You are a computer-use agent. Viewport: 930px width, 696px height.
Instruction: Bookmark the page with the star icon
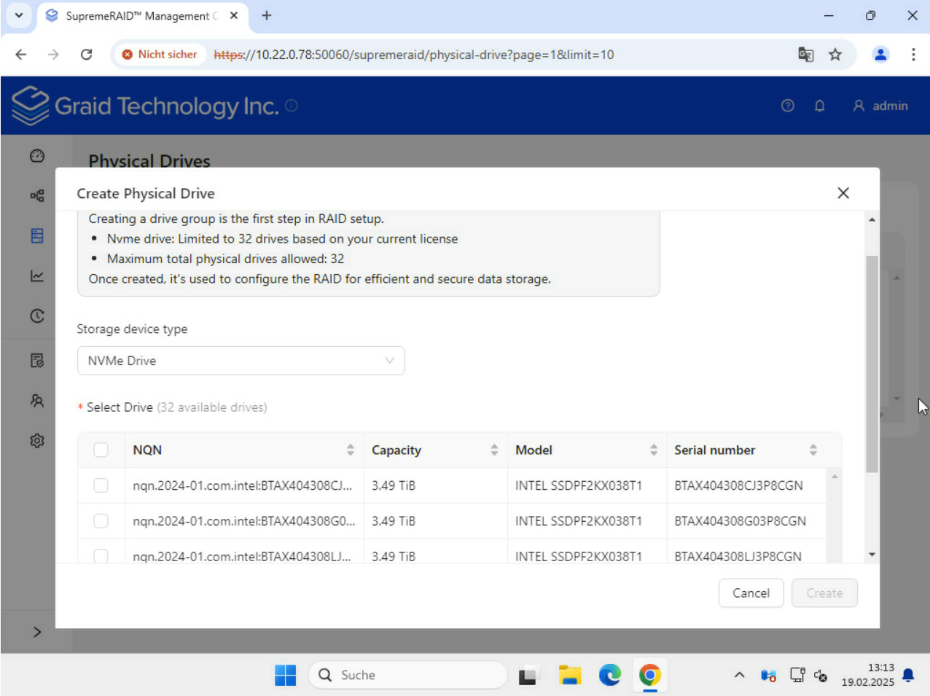pyautogui.click(x=835, y=55)
